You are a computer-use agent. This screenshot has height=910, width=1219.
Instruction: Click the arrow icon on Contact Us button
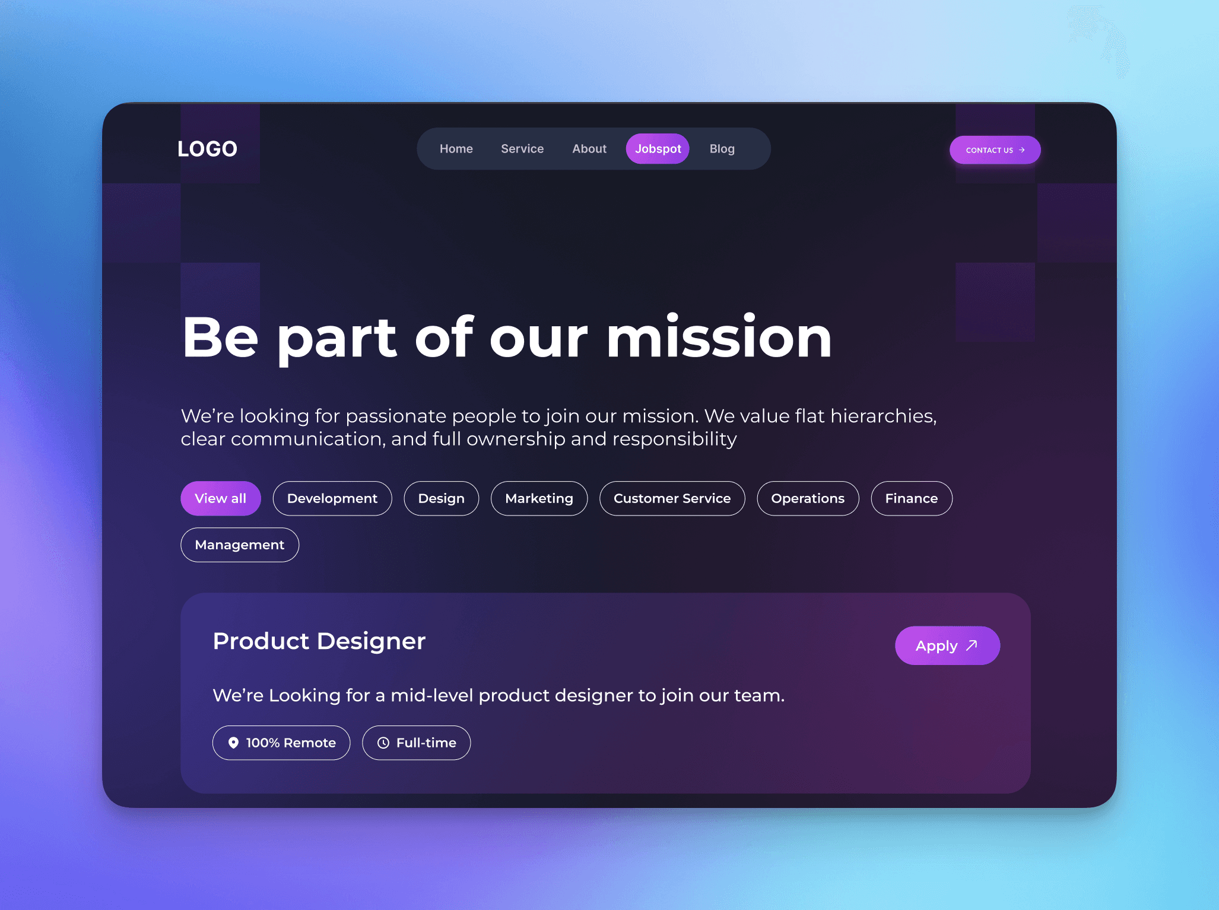coord(1020,148)
